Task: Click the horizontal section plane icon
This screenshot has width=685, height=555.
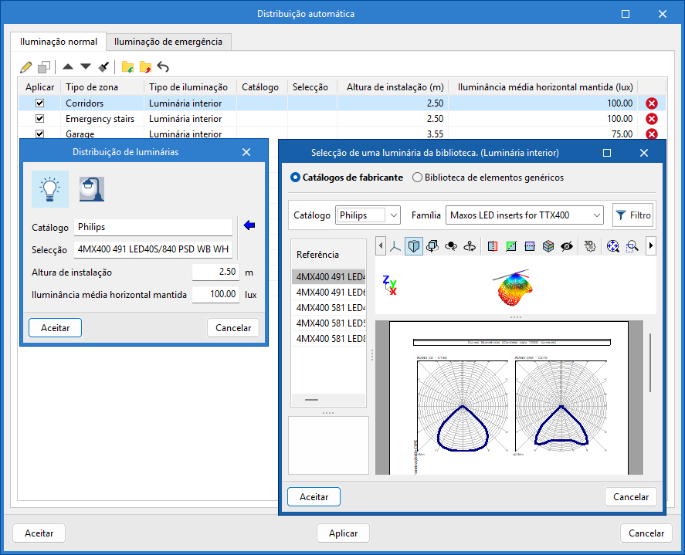Action: click(x=530, y=246)
